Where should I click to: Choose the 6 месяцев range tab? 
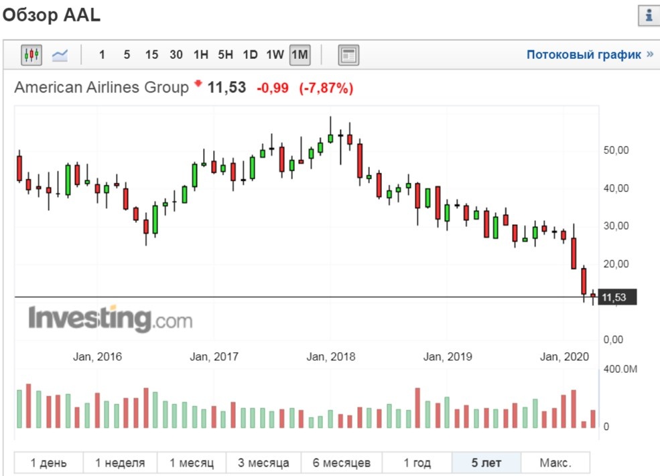(x=341, y=463)
